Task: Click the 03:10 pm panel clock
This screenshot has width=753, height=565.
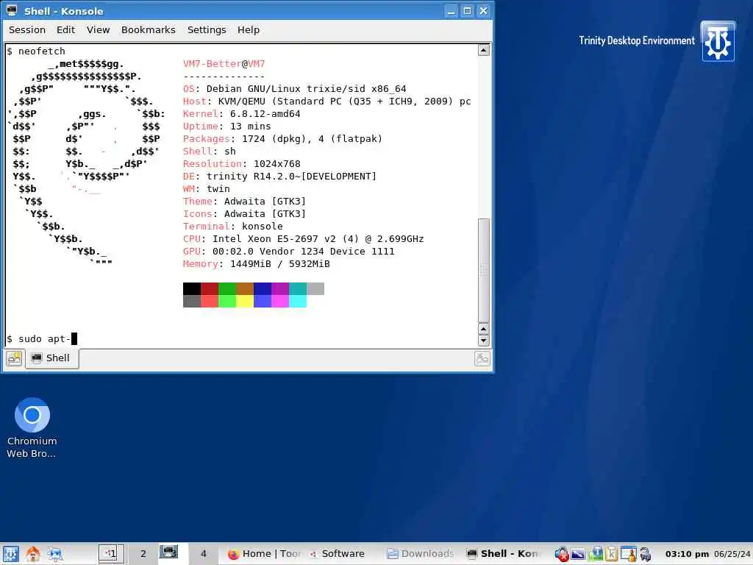Action: pyautogui.click(x=687, y=554)
